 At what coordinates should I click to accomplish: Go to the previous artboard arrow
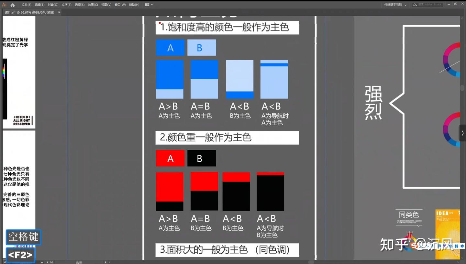tap(39, 262)
